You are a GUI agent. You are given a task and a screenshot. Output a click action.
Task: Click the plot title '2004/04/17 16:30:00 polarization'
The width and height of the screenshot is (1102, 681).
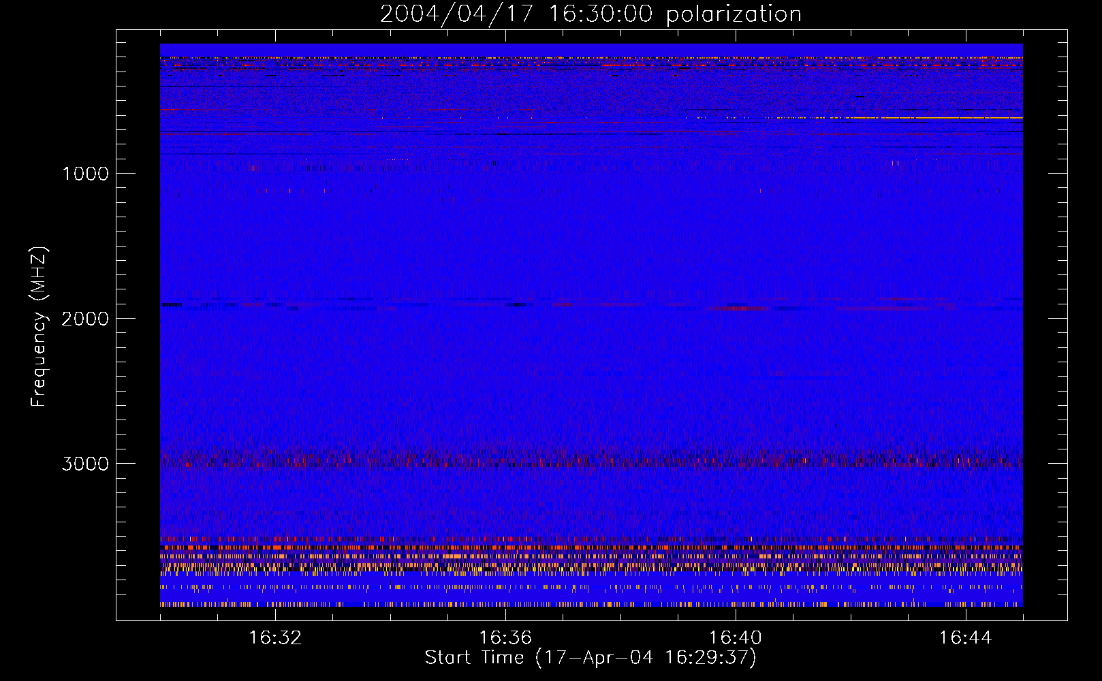591,14
